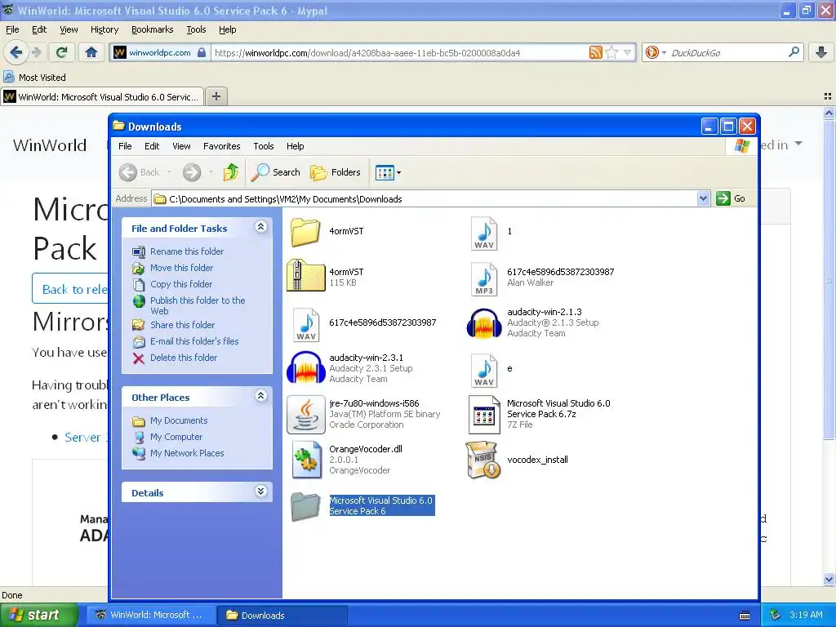Select the audacity-win-2.1.3 installer icon
Image resolution: width=836 pixels, height=627 pixels.
(x=484, y=323)
